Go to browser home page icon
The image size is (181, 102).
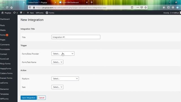point(12,8)
